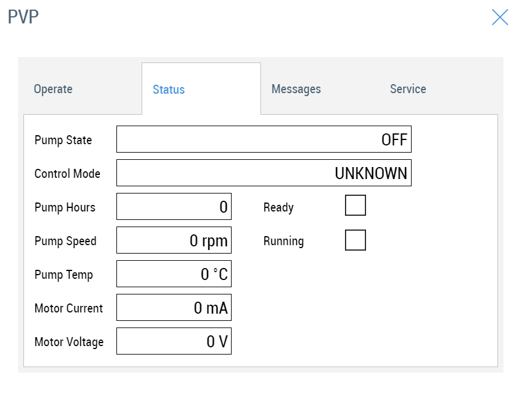Viewport: 522px width, 396px height.
Task: Click the "Pump State" label text
Action: (63, 140)
